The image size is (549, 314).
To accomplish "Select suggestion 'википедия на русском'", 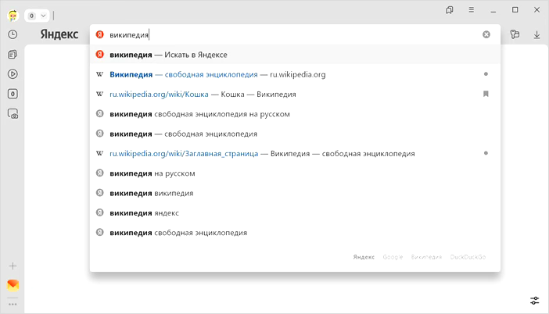I will 152,173.
